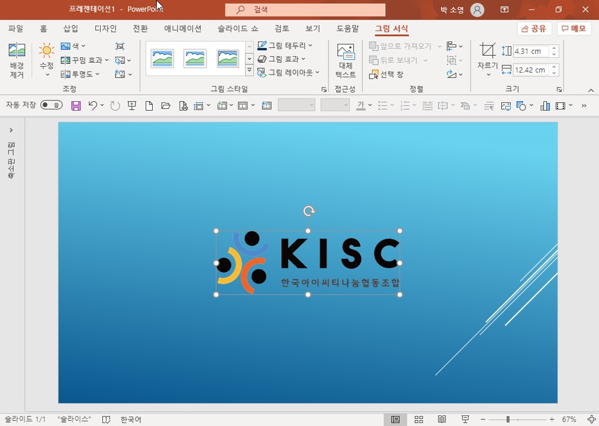Image resolution: width=599 pixels, height=426 pixels.
Task: Click the chart icon in quick toolbar
Action: [545, 106]
